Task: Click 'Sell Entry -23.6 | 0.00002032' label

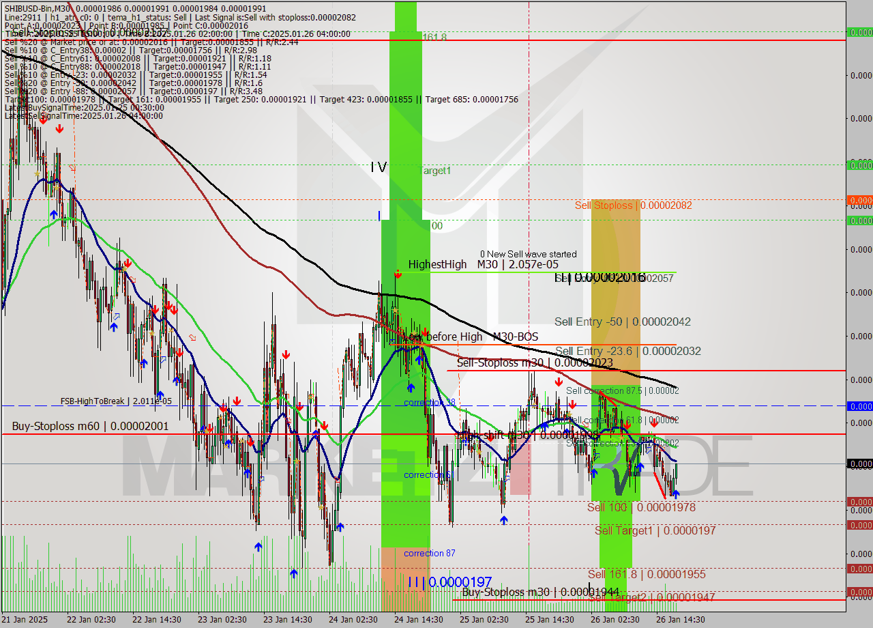Action: [627, 351]
